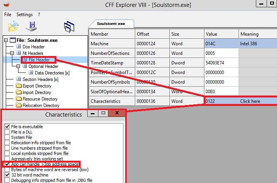The image size is (277, 183).
Task: Select the Characteristics value 0122
Action: coord(221,101)
